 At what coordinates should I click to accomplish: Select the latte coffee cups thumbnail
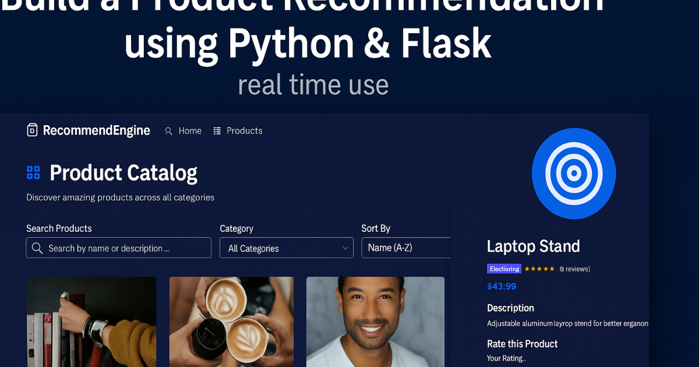tap(231, 322)
